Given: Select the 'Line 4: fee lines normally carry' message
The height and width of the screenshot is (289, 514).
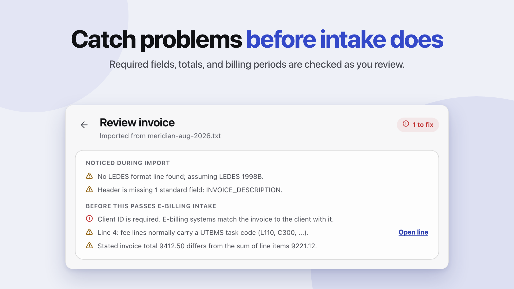Looking at the screenshot, I should (x=203, y=233).
